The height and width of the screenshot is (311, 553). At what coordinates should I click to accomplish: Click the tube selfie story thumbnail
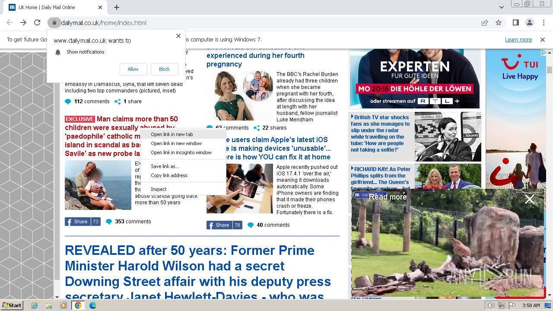[448, 136]
